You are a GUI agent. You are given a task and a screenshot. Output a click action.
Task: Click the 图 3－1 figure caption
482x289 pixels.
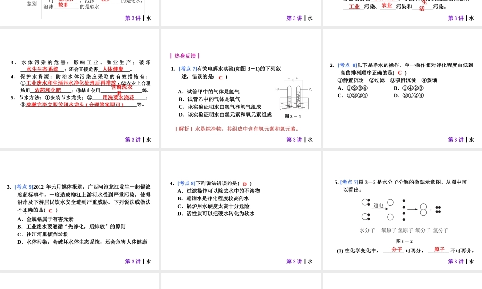click(x=293, y=117)
